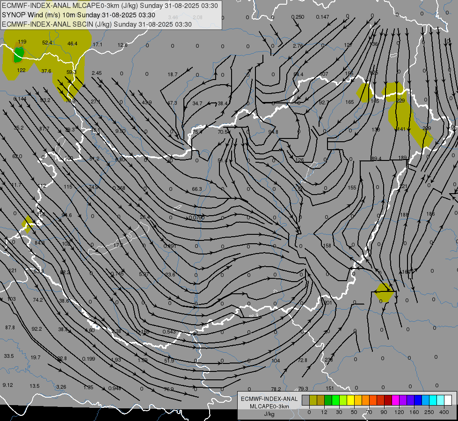This screenshot has width=458, height=421.
Task: Select the map value 52.4
Action: [x=47, y=43]
